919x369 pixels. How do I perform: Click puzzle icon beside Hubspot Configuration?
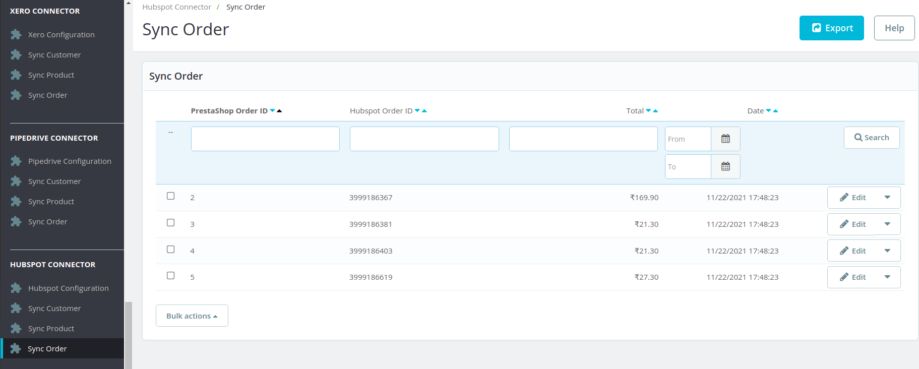(x=16, y=288)
